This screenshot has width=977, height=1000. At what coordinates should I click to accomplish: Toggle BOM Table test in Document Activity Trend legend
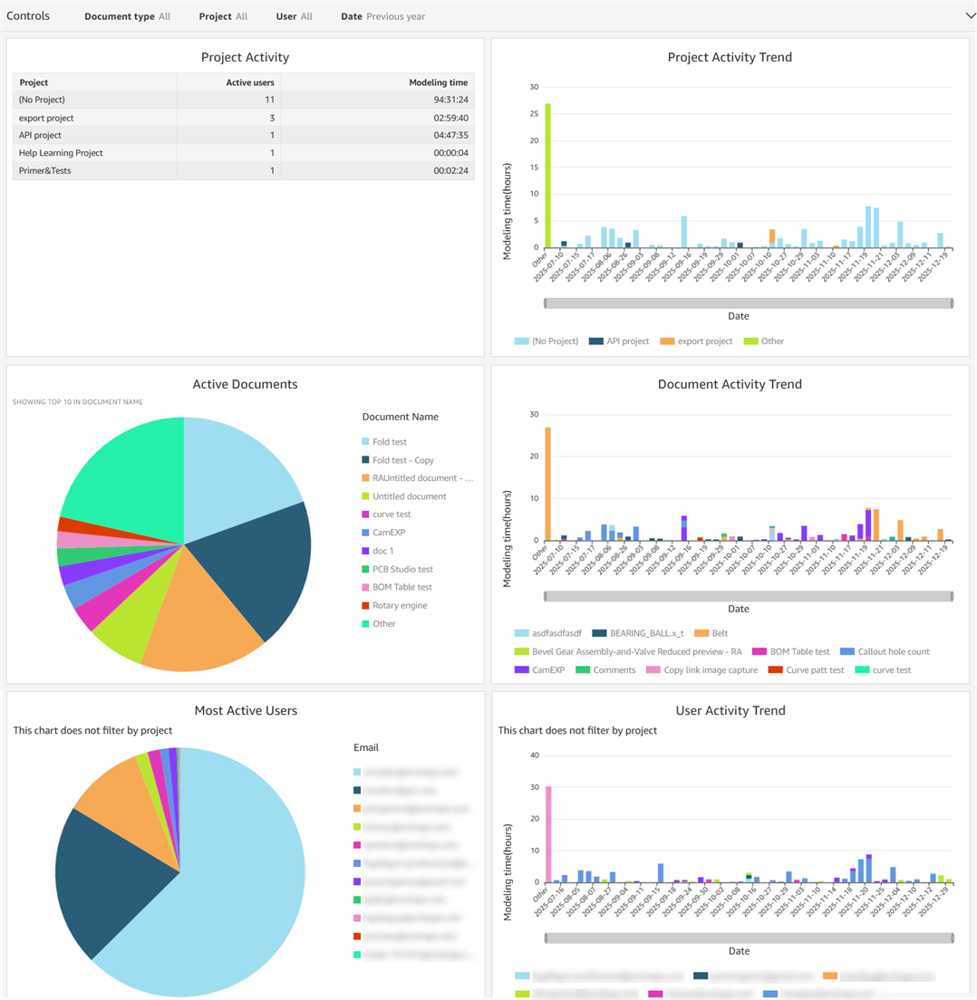[x=790, y=652]
